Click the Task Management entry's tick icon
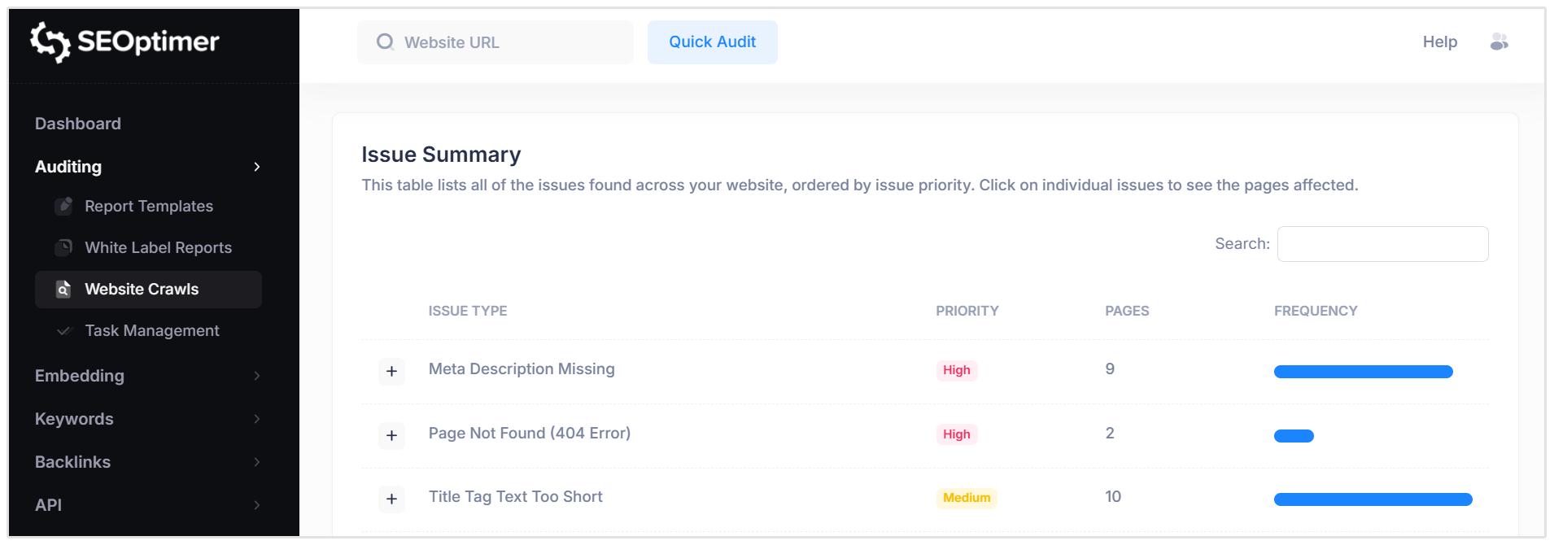This screenshot has height=545, width=1554. (63, 330)
